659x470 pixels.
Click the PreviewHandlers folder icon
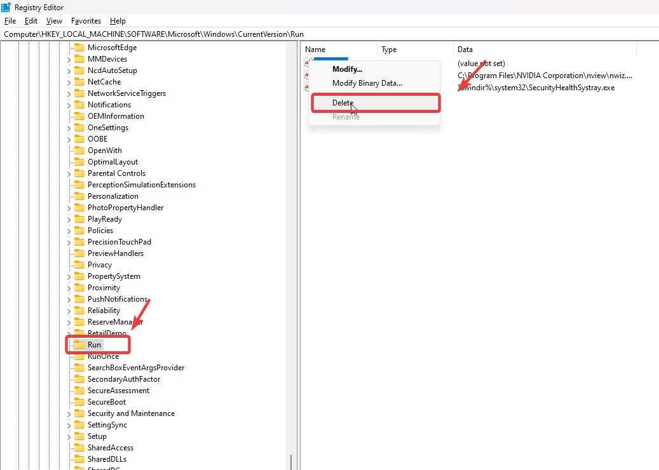point(79,253)
